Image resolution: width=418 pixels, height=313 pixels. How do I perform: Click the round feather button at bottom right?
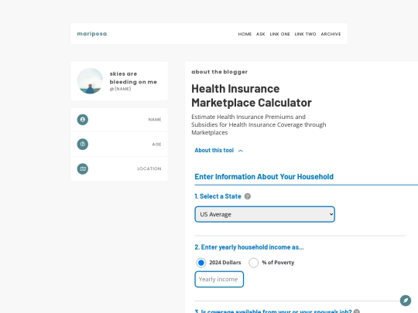point(406,301)
